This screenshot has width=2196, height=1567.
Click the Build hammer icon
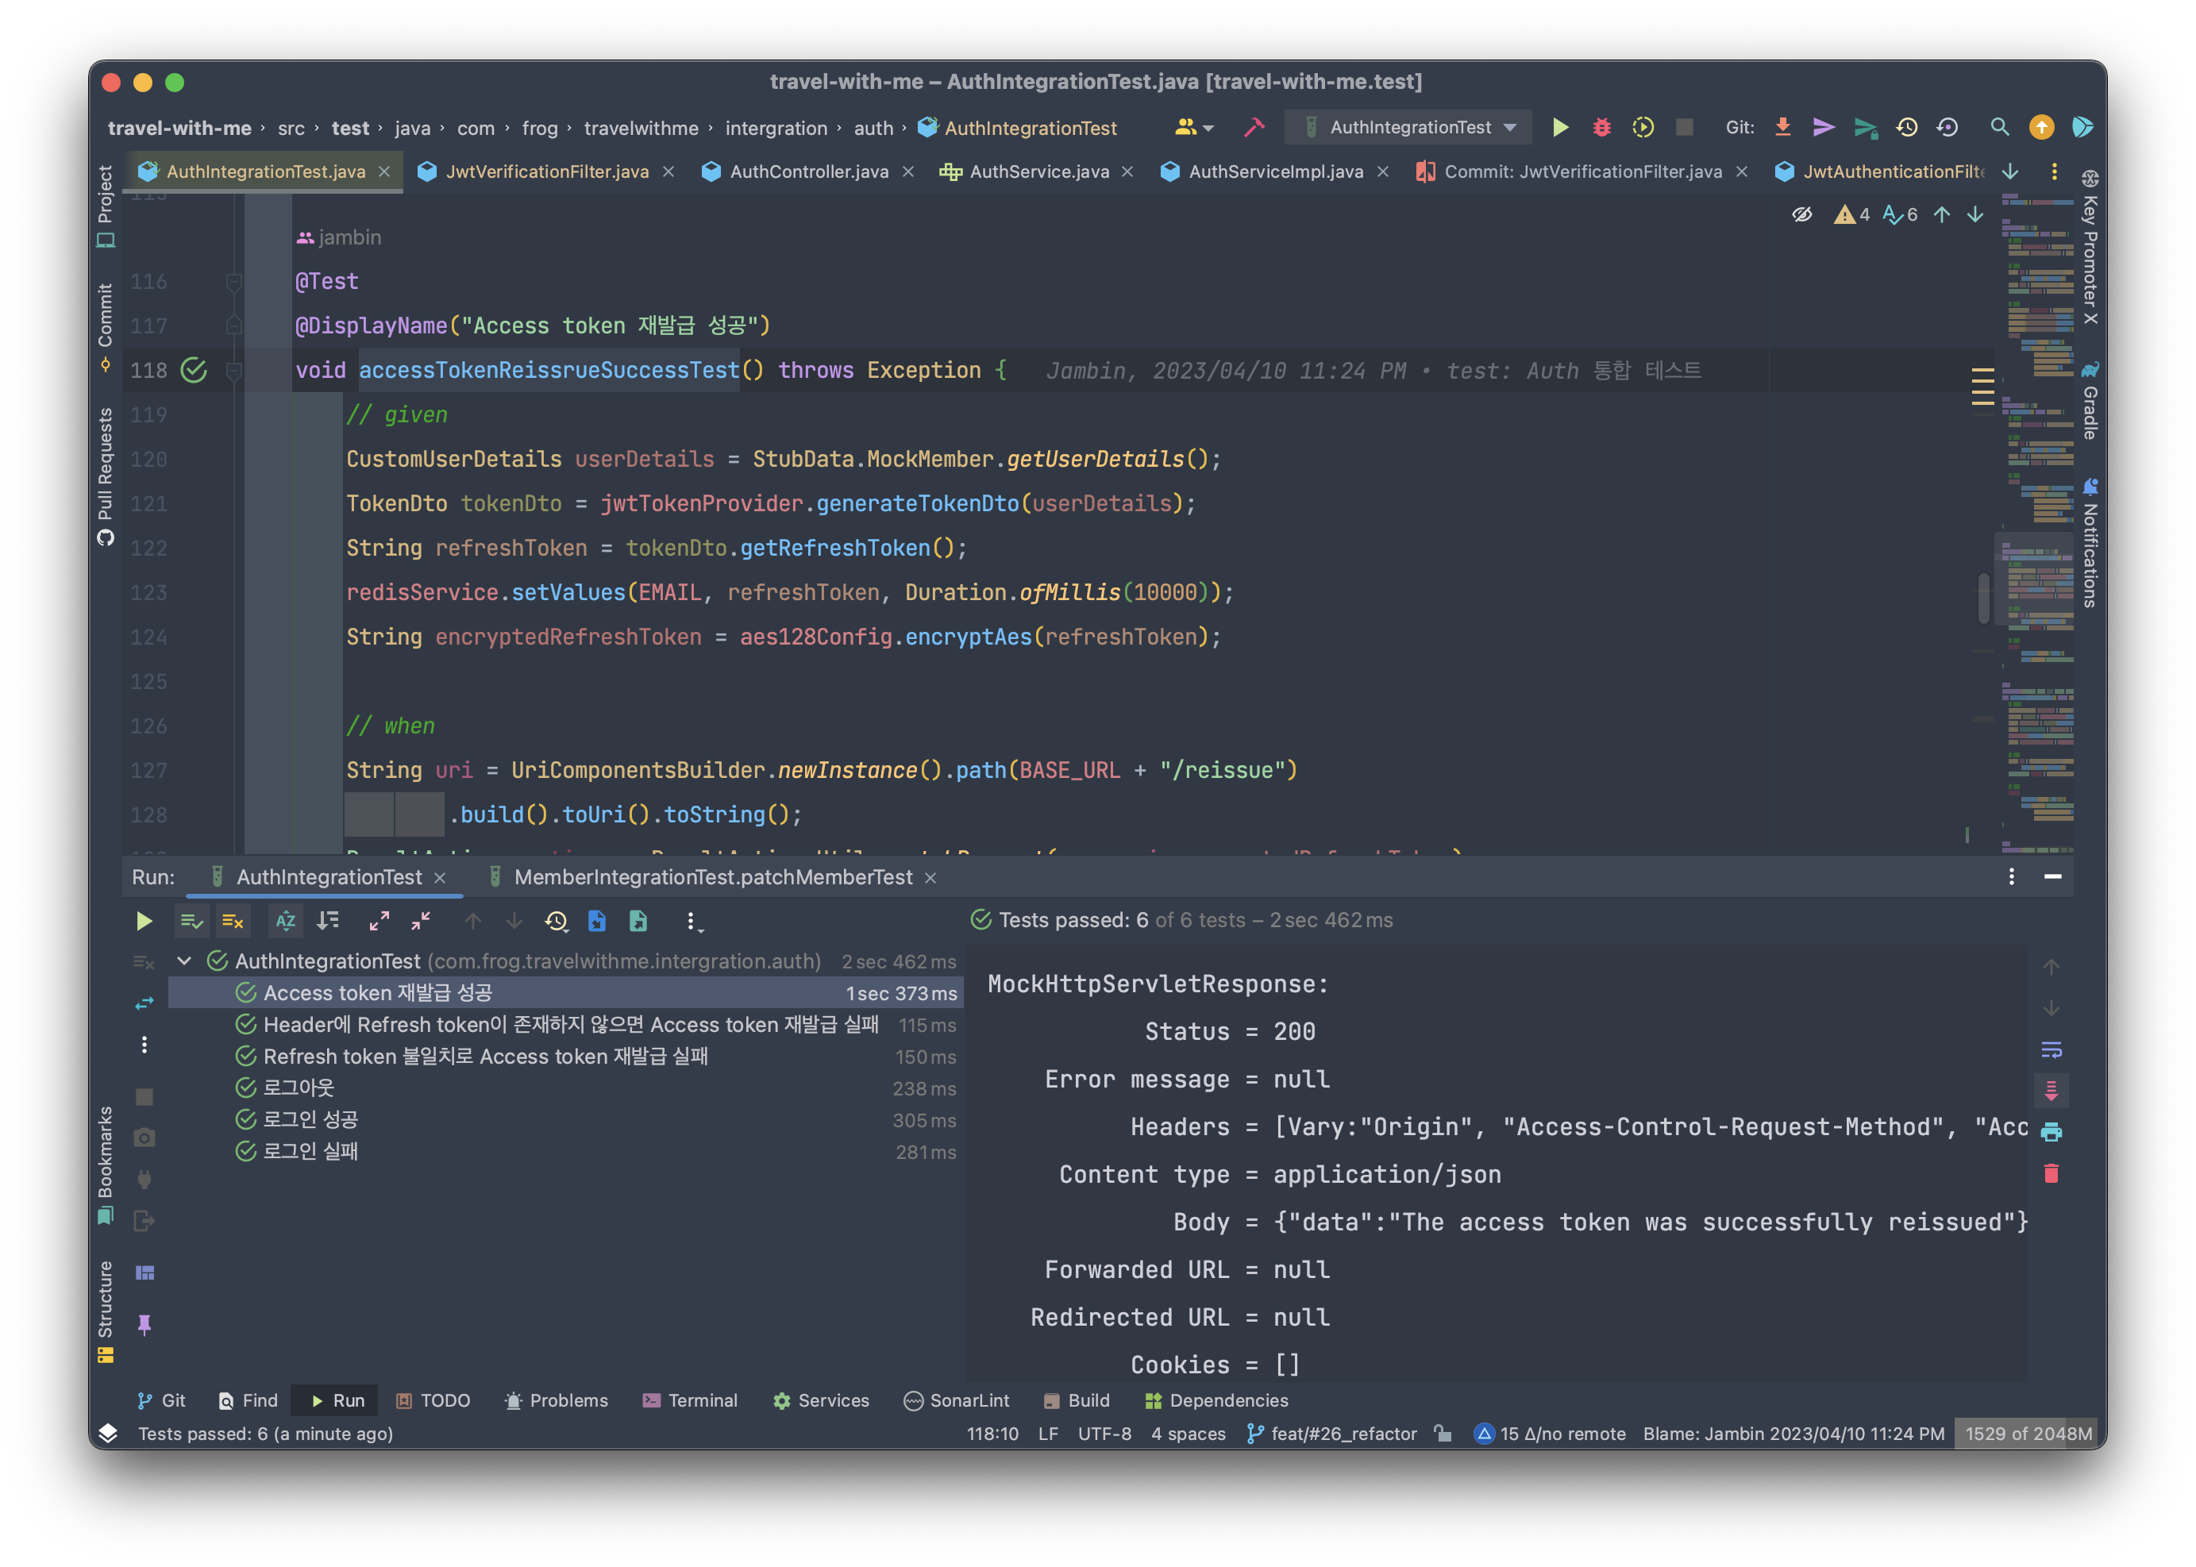pyautogui.click(x=1254, y=127)
